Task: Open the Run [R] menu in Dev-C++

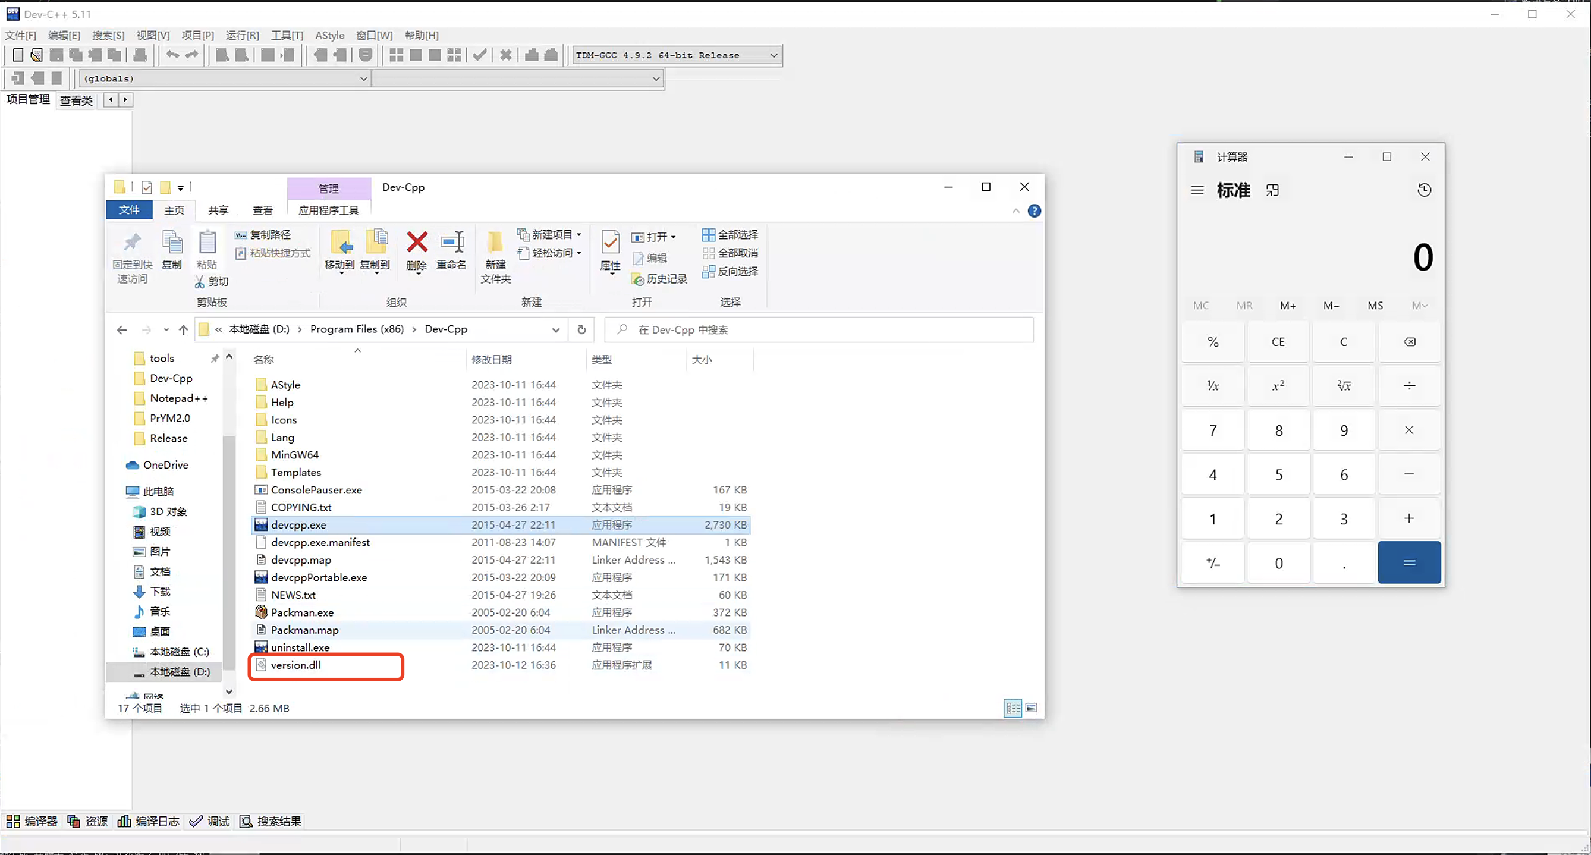Action: (x=242, y=35)
